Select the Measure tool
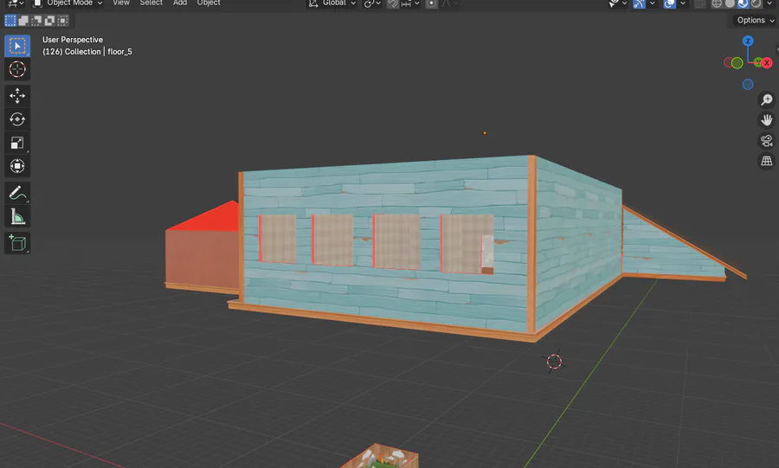The width and height of the screenshot is (779, 468). tap(17, 216)
